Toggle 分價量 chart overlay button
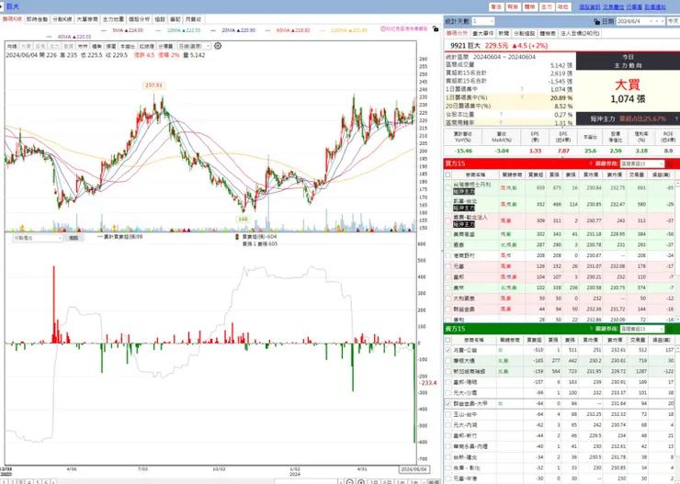 pyautogui.click(x=165, y=46)
